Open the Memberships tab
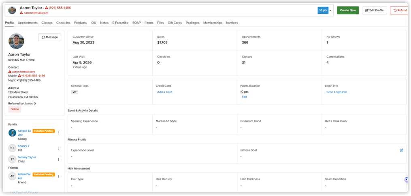The width and height of the screenshot is (411, 196). (213, 23)
